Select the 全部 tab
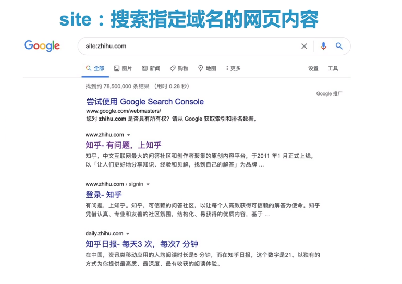 [x=95, y=68]
